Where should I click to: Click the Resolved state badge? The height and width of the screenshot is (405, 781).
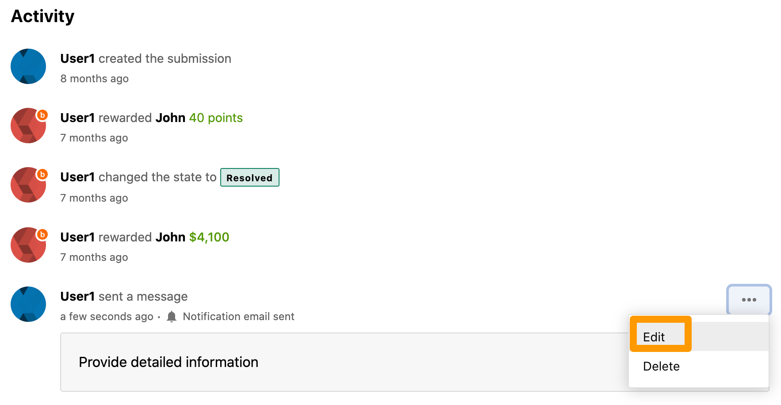coord(249,177)
